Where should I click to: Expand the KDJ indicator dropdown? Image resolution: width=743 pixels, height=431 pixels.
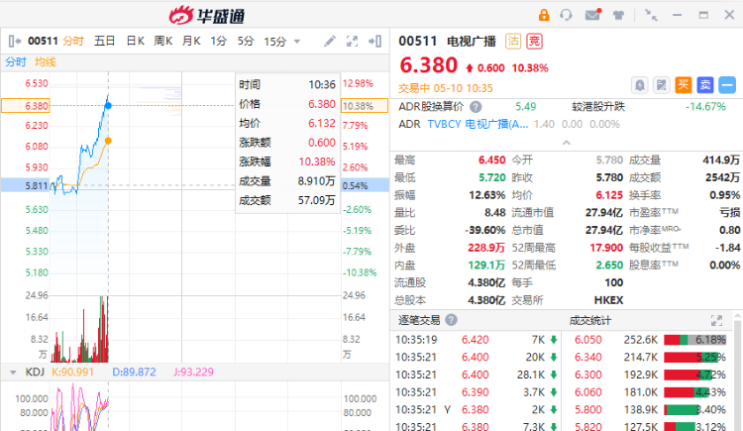tap(12, 372)
